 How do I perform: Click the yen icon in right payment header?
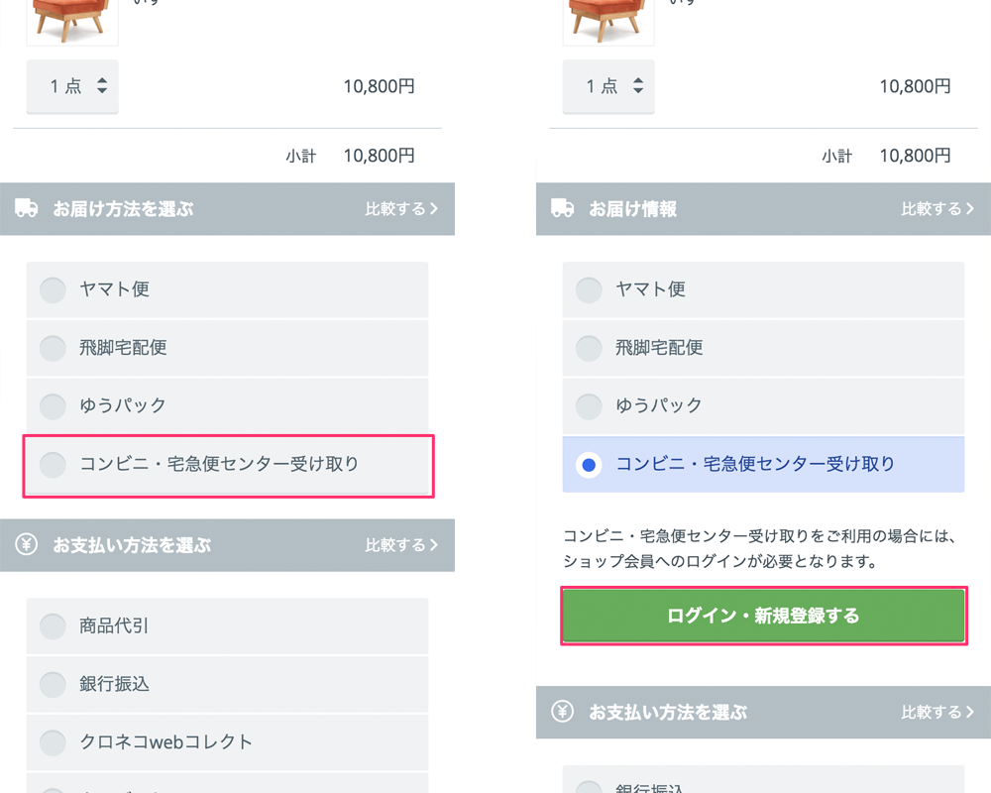click(561, 712)
